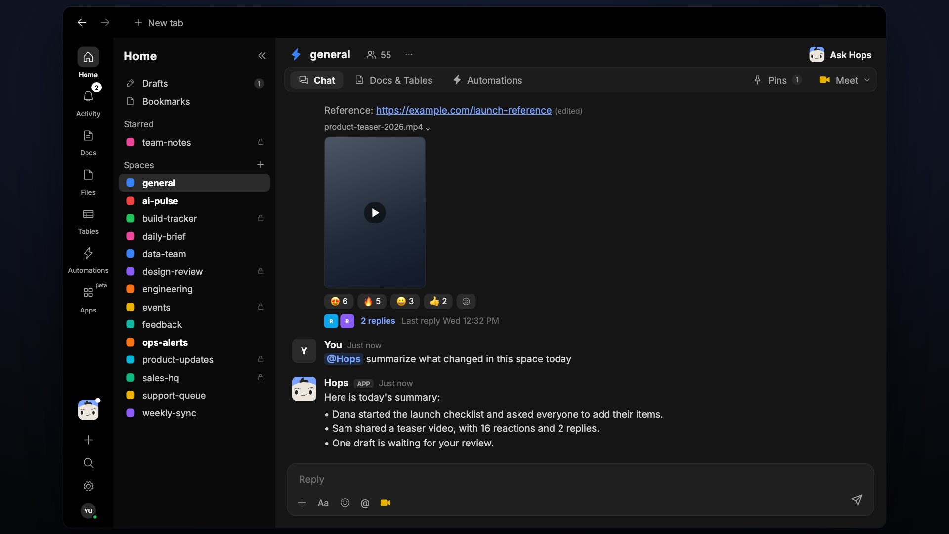This screenshot has width=949, height=534.
Task: Insert emoji from the reply toolbar
Action: point(345,502)
